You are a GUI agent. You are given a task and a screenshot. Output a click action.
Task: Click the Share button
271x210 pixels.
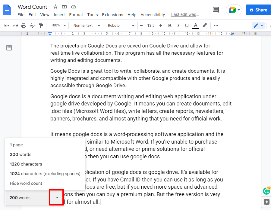258,10
